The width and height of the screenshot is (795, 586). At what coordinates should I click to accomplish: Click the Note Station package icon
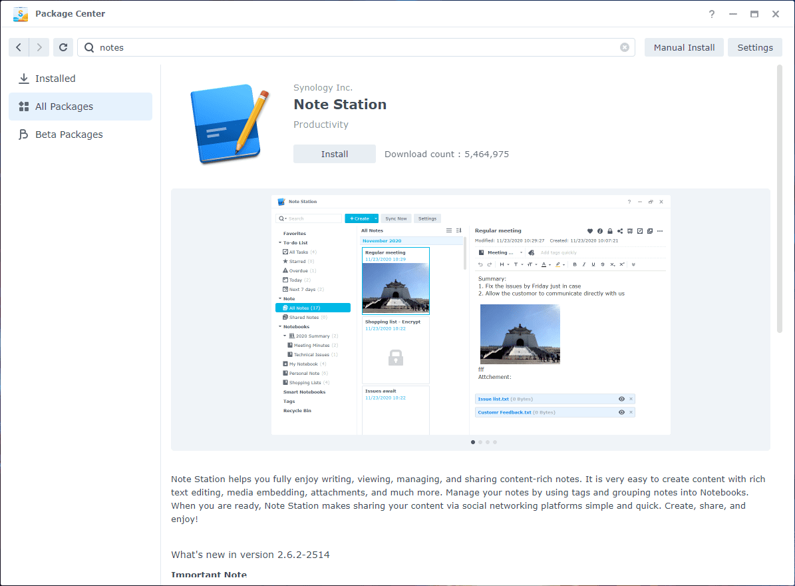230,123
